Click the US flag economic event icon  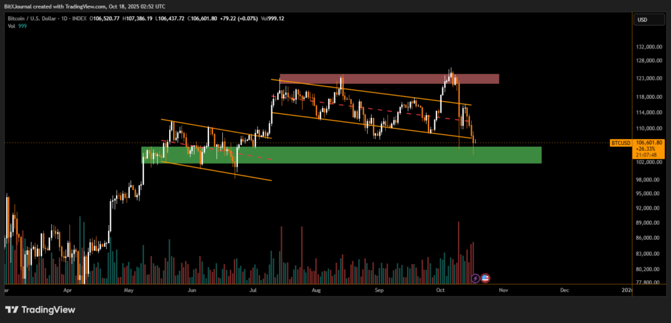coord(486,278)
